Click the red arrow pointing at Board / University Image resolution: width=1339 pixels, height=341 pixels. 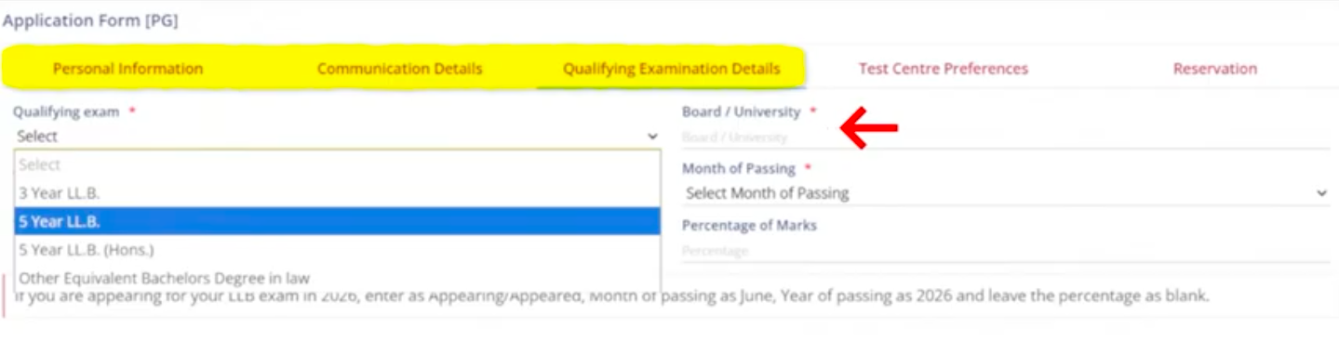pyautogui.click(x=870, y=130)
